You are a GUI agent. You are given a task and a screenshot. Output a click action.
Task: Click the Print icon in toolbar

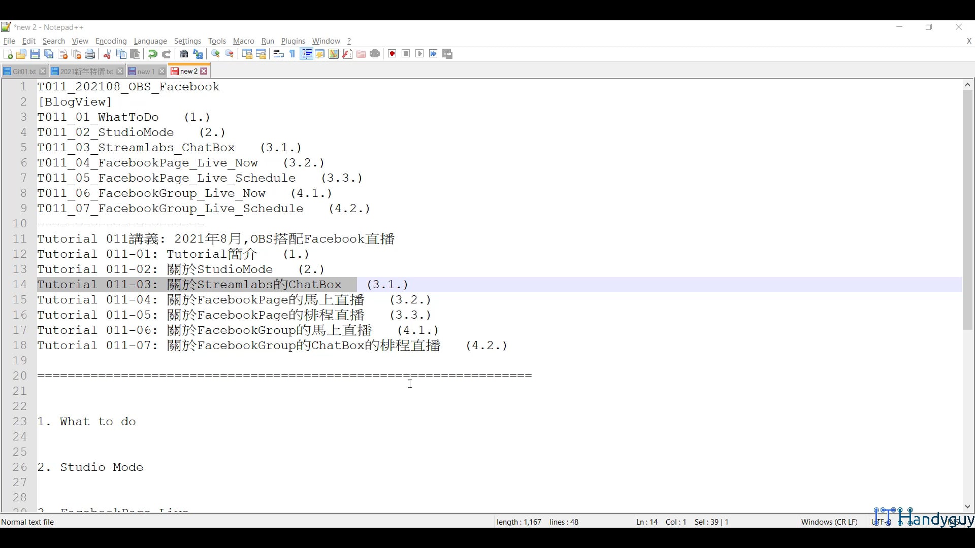(90, 54)
